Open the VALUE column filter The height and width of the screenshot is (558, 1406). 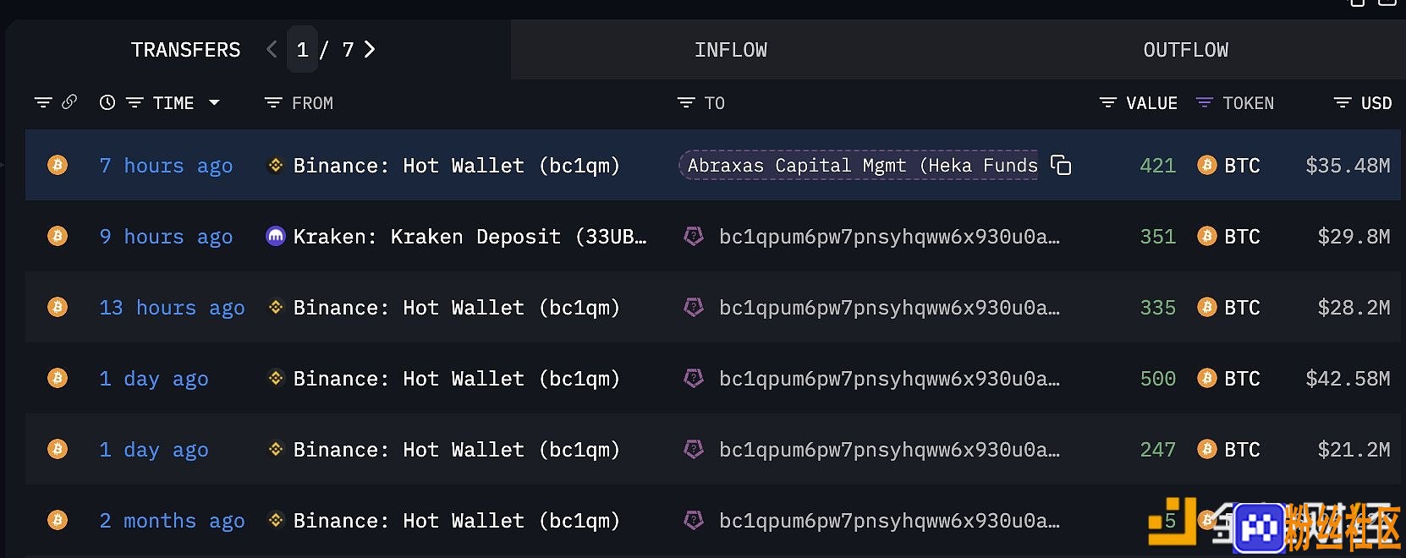1107,102
